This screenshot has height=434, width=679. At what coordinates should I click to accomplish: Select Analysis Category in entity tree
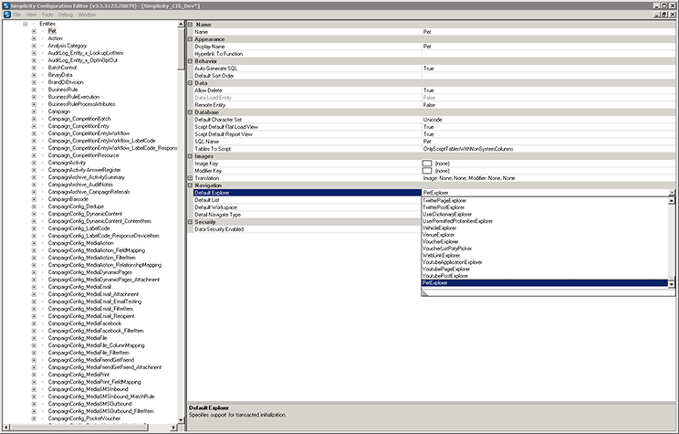[68, 46]
